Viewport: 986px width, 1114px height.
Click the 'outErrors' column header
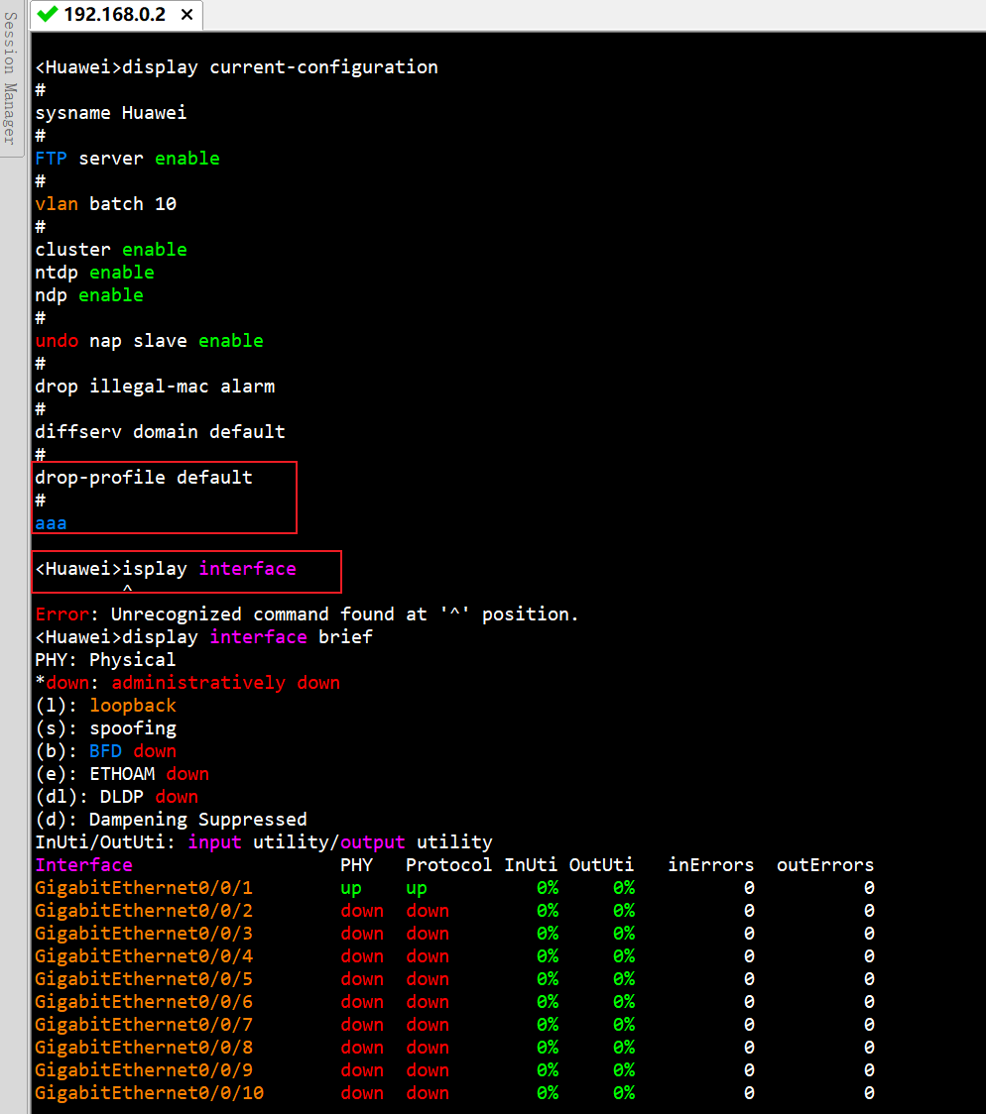(x=825, y=864)
